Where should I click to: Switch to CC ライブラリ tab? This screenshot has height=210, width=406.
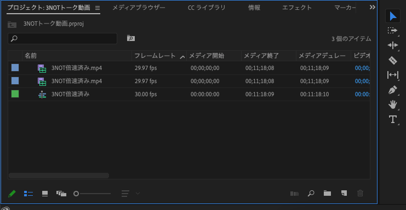pyautogui.click(x=207, y=8)
